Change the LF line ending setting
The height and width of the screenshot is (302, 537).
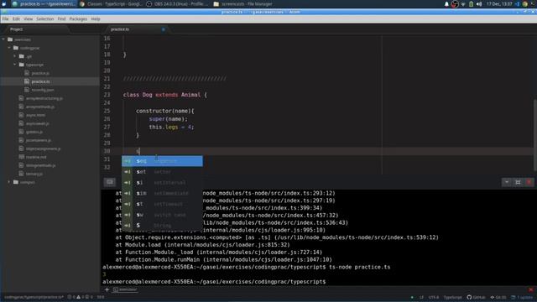421,297
